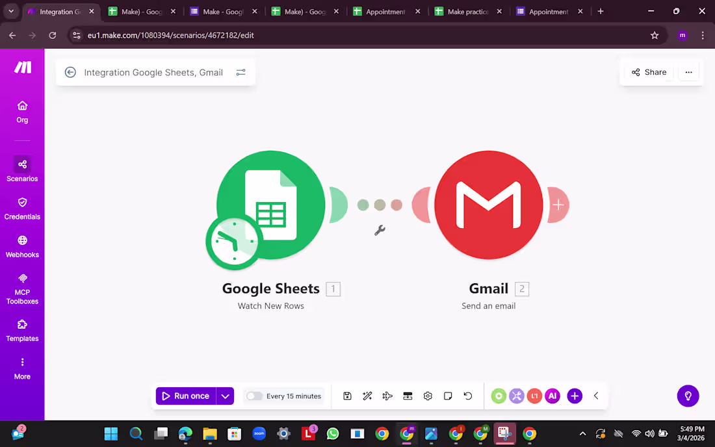Bookmark this page with the star icon
The width and height of the screenshot is (715, 447).
[x=655, y=35]
